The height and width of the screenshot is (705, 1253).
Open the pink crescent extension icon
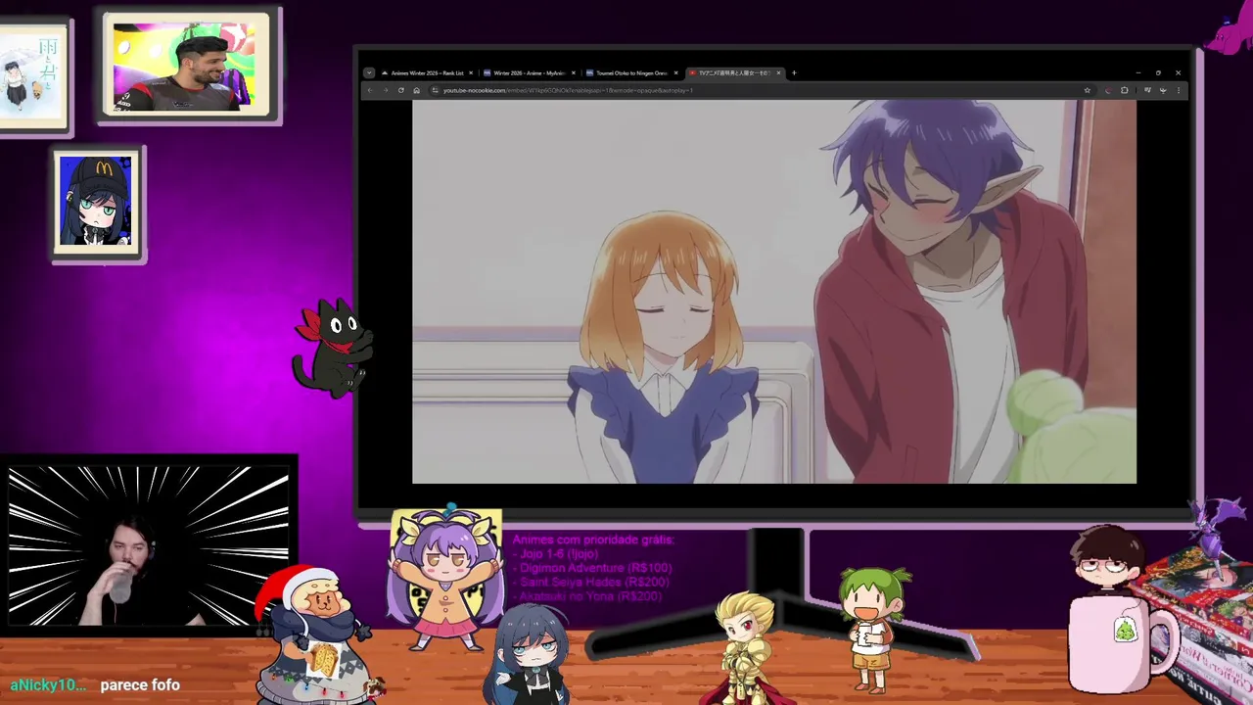coord(1107,90)
